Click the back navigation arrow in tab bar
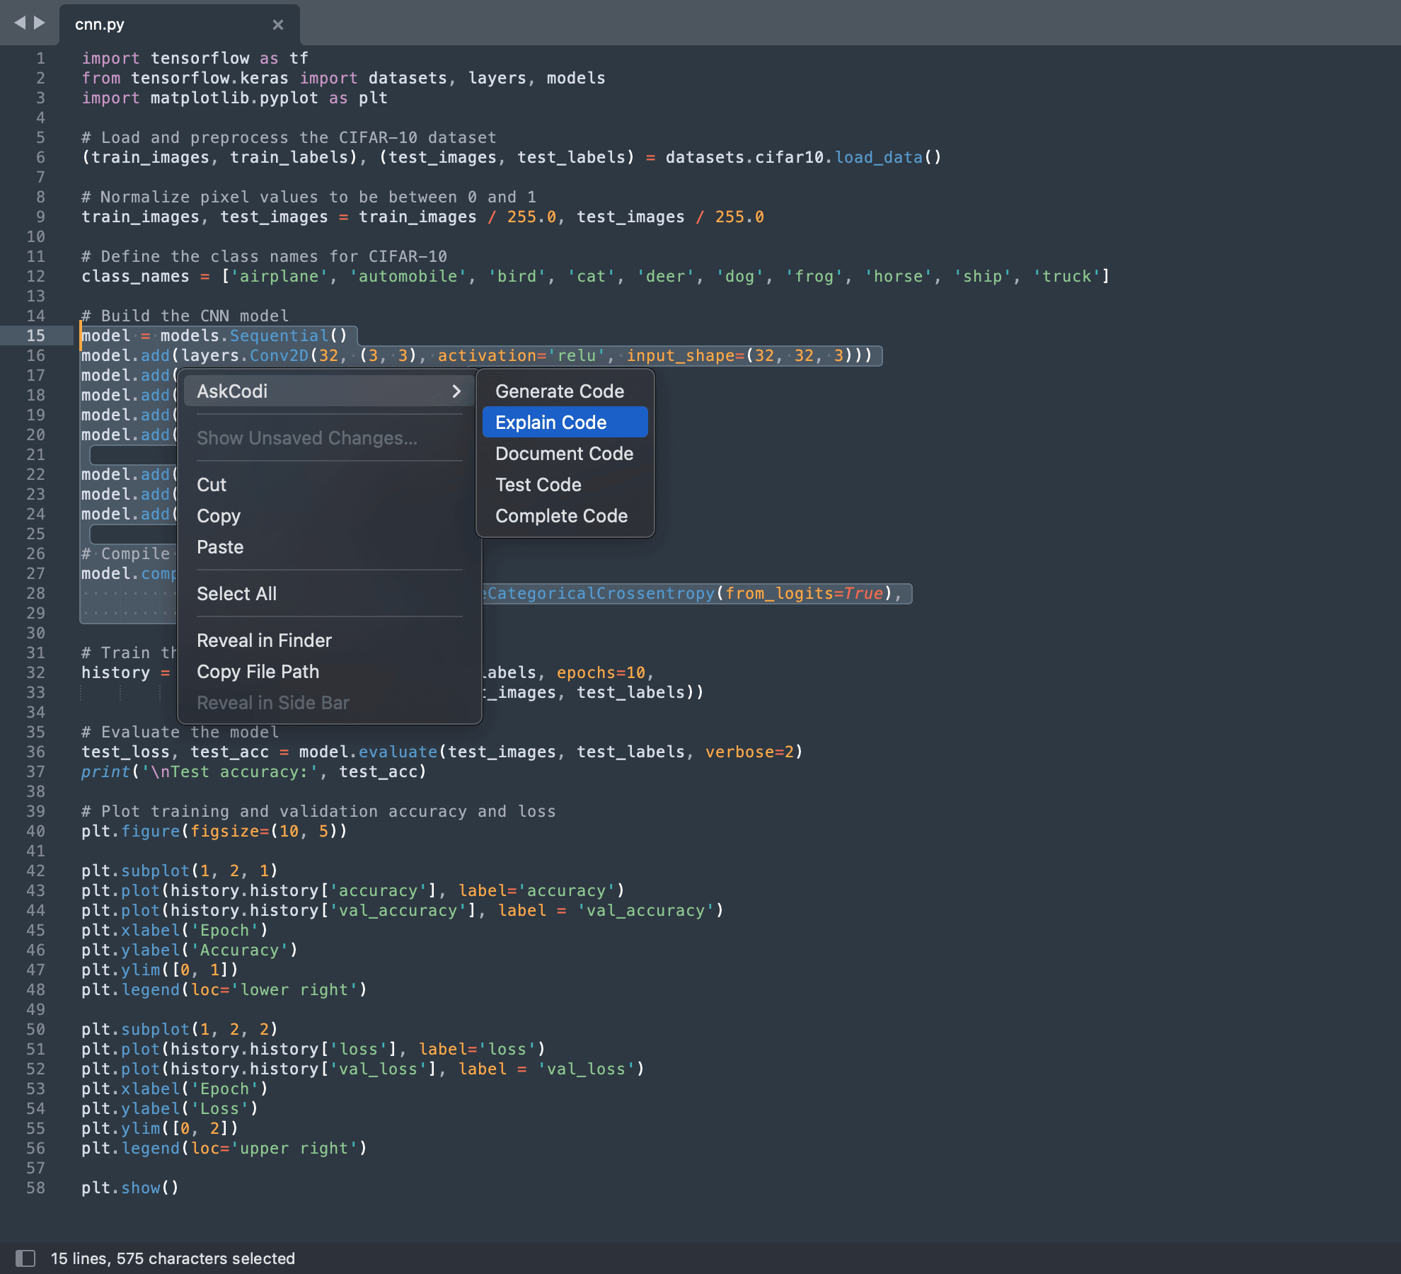This screenshot has width=1401, height=1274. [19, 23]
